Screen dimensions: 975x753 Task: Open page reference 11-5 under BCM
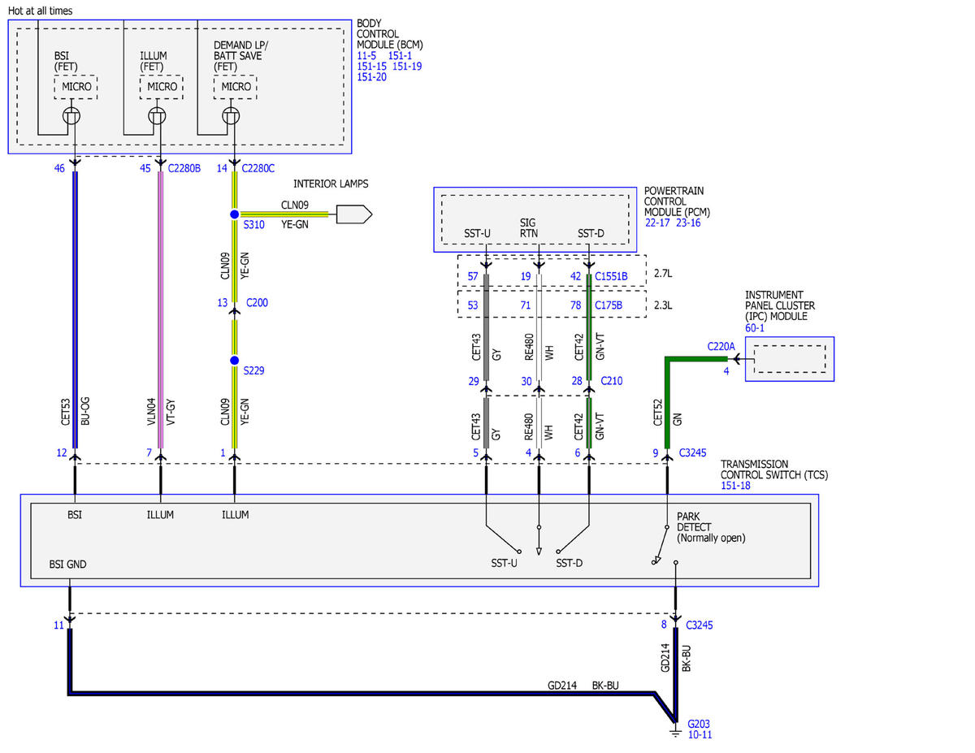click(x=368, y=55)
